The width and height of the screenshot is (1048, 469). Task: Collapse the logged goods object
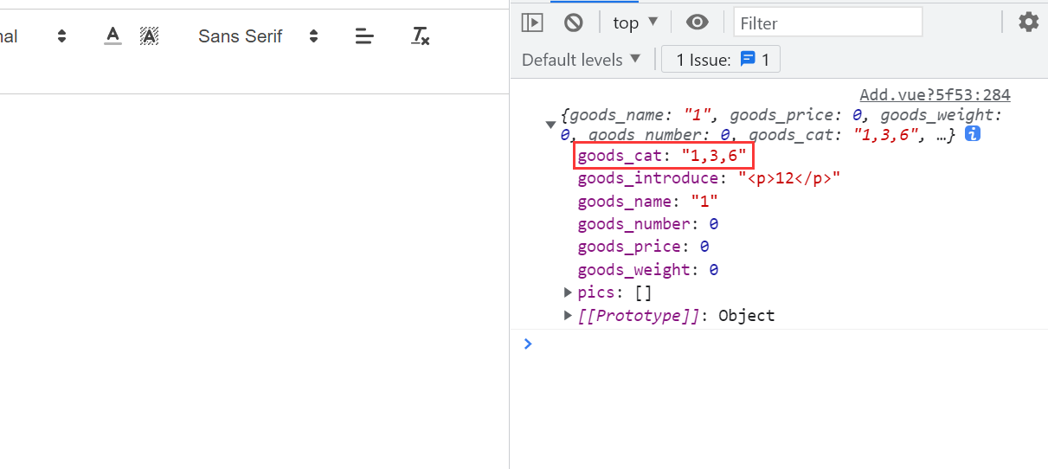(x=550, y=125)
